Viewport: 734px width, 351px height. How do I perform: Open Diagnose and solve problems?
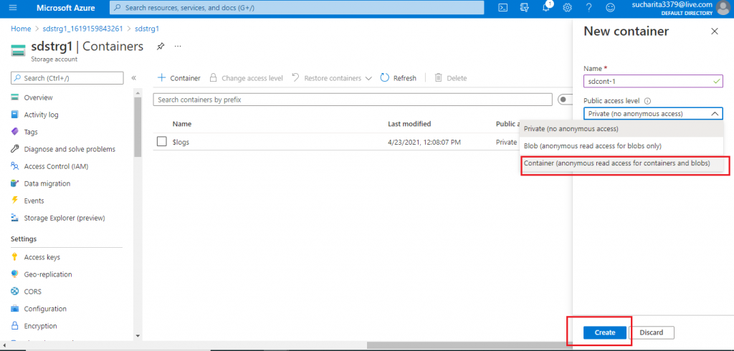70,149
